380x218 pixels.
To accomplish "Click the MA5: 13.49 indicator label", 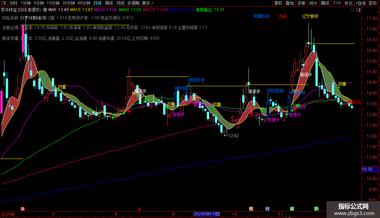I will [x=59, y=10].
